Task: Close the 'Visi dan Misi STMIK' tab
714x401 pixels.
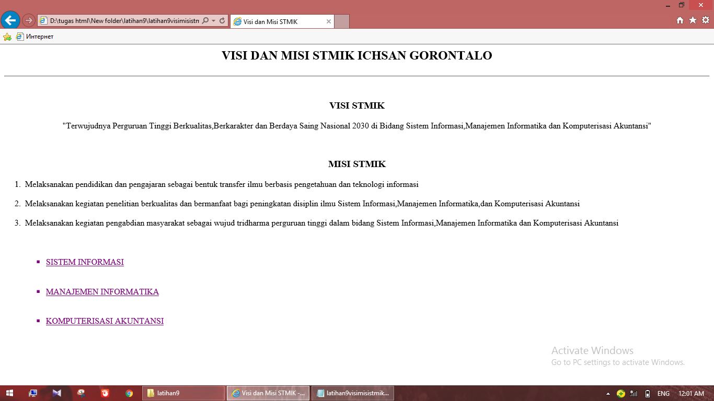Action: click(x=329, y=21)
